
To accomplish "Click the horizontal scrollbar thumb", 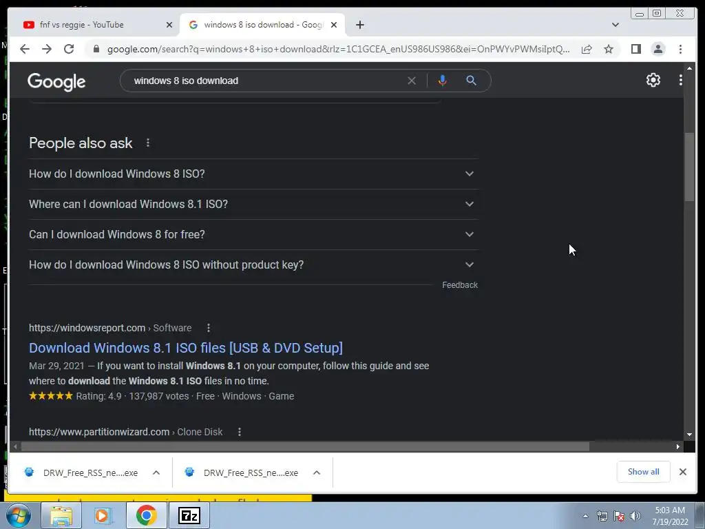I will [305, 446].
